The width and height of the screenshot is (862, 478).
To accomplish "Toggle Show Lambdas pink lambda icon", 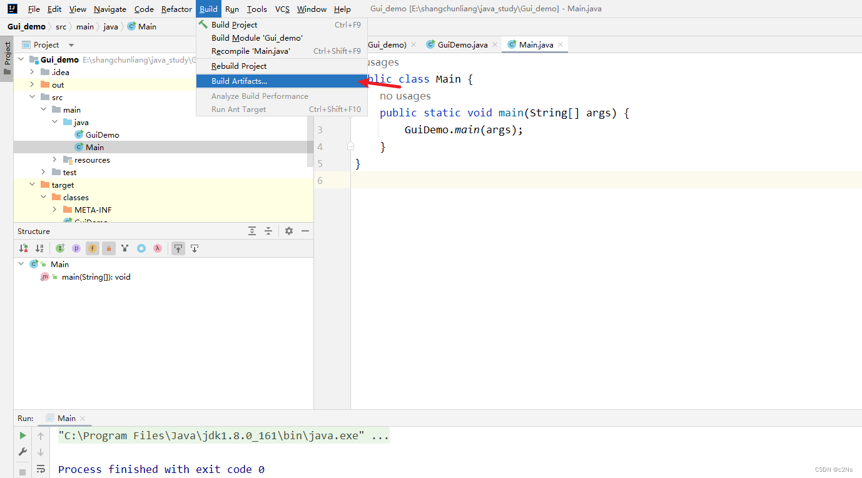I will tap(158, 248).
